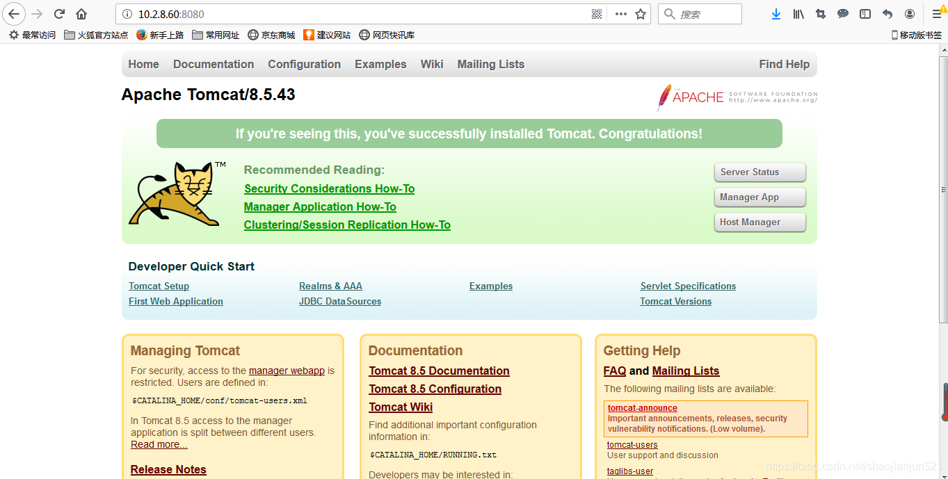Click the browser forward arrow
The height and width of the screenshot is (479, 948).
click(38, 14)
